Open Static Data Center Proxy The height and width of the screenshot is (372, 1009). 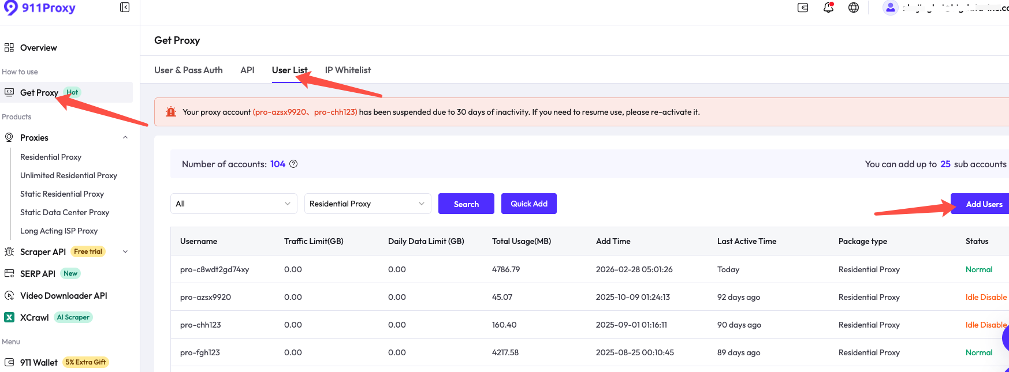click(65, 212)
